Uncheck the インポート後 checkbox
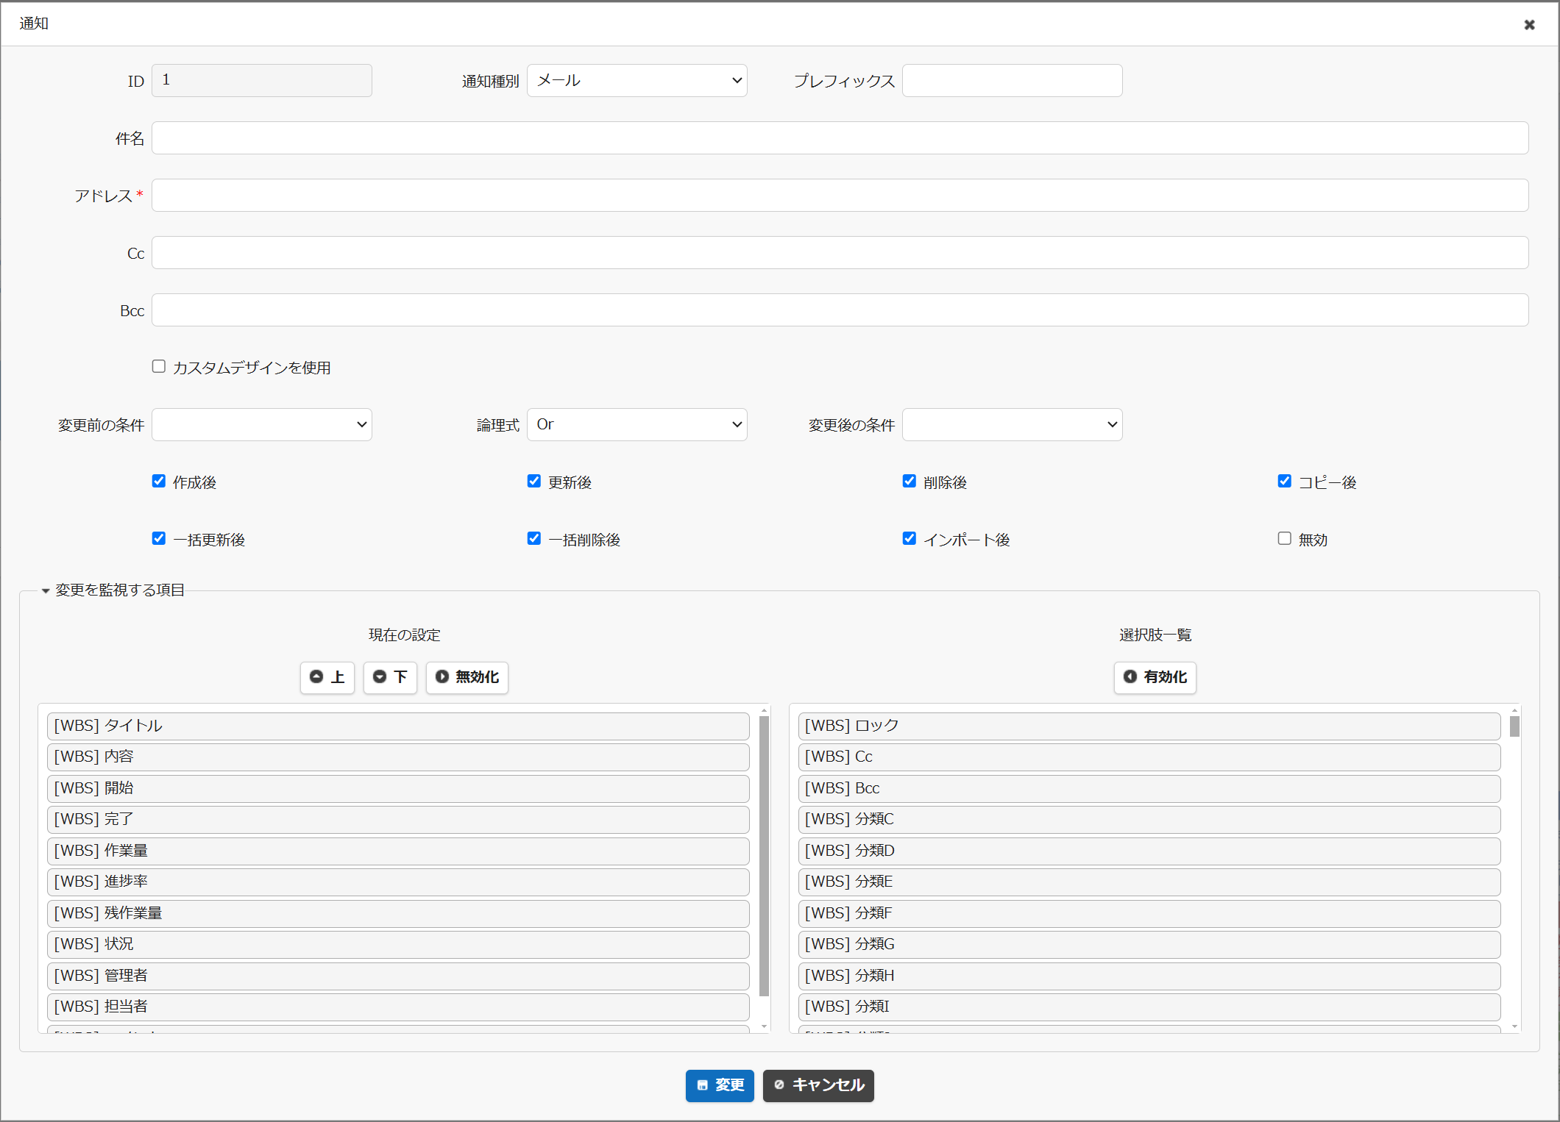 click(x=910, y=538)
